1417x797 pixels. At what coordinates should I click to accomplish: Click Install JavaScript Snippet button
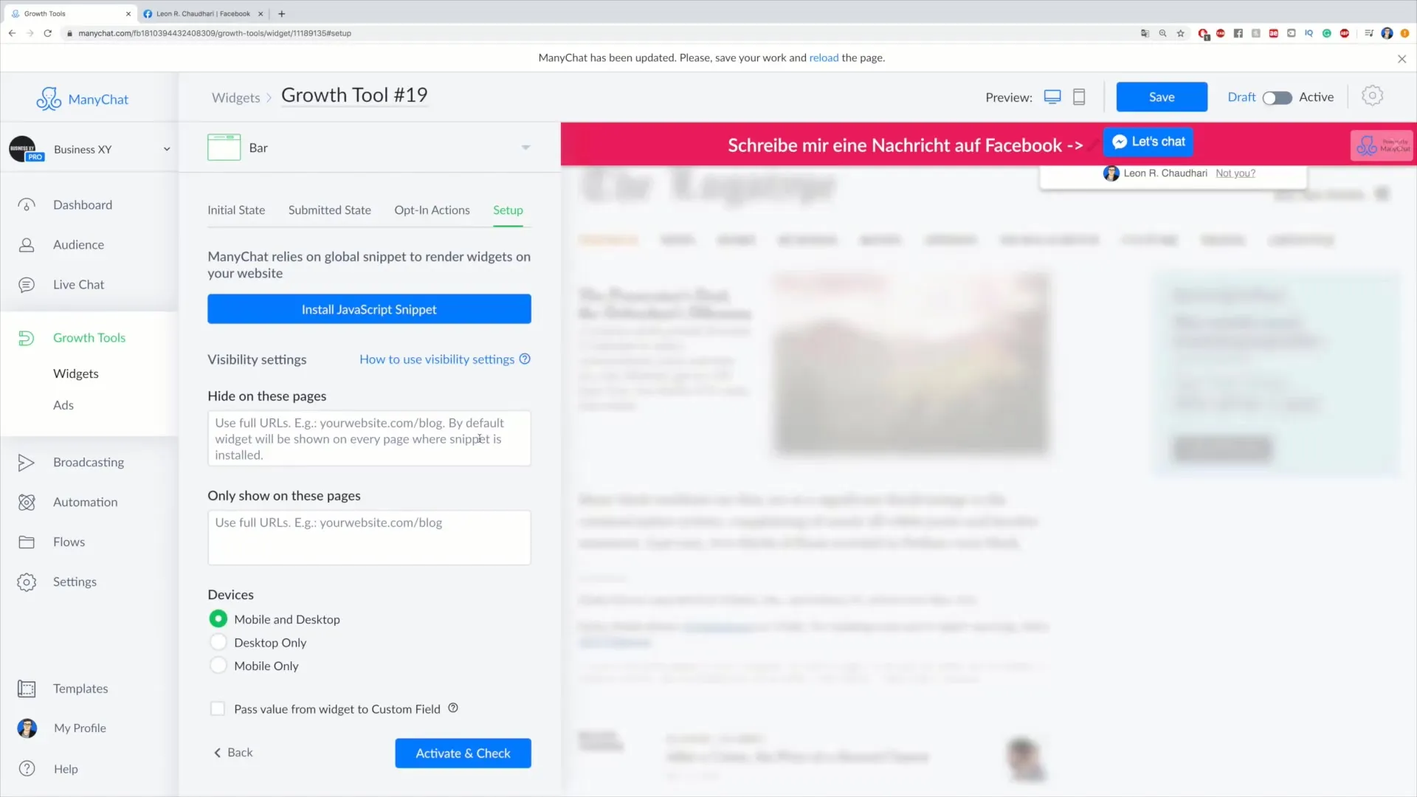(x=369, y=309)
